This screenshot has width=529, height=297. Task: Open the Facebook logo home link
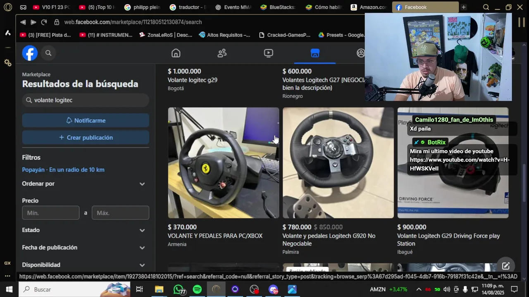coord(30,53)
